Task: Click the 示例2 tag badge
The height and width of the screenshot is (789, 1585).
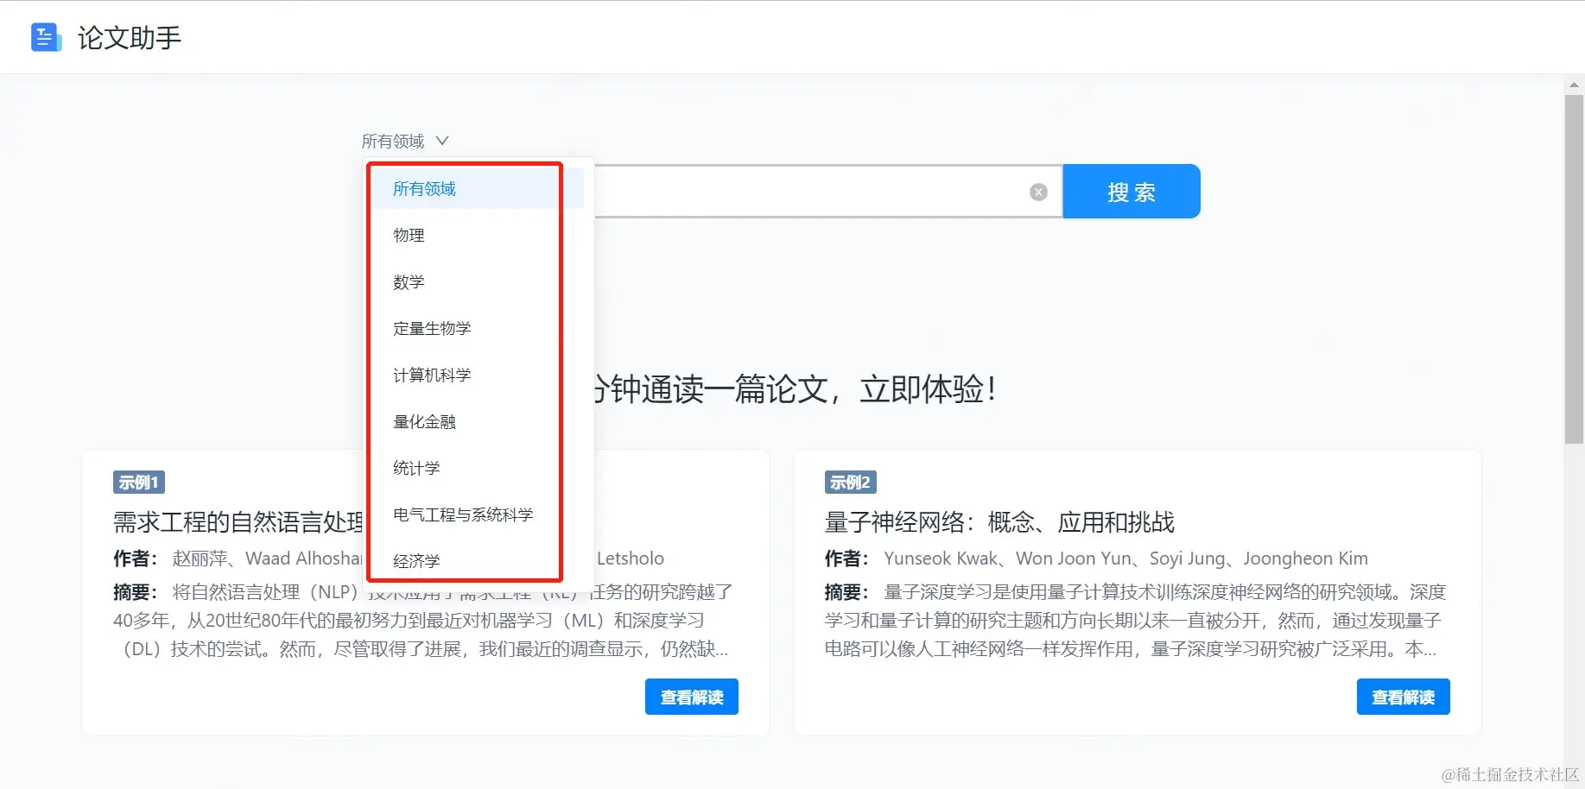Action: [850, 482]
